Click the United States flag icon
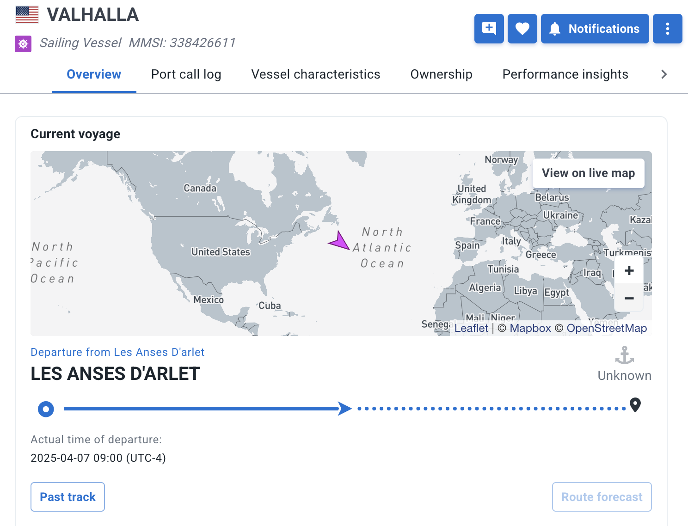Screen dimensions: 688x526 [x=27, y=15]
